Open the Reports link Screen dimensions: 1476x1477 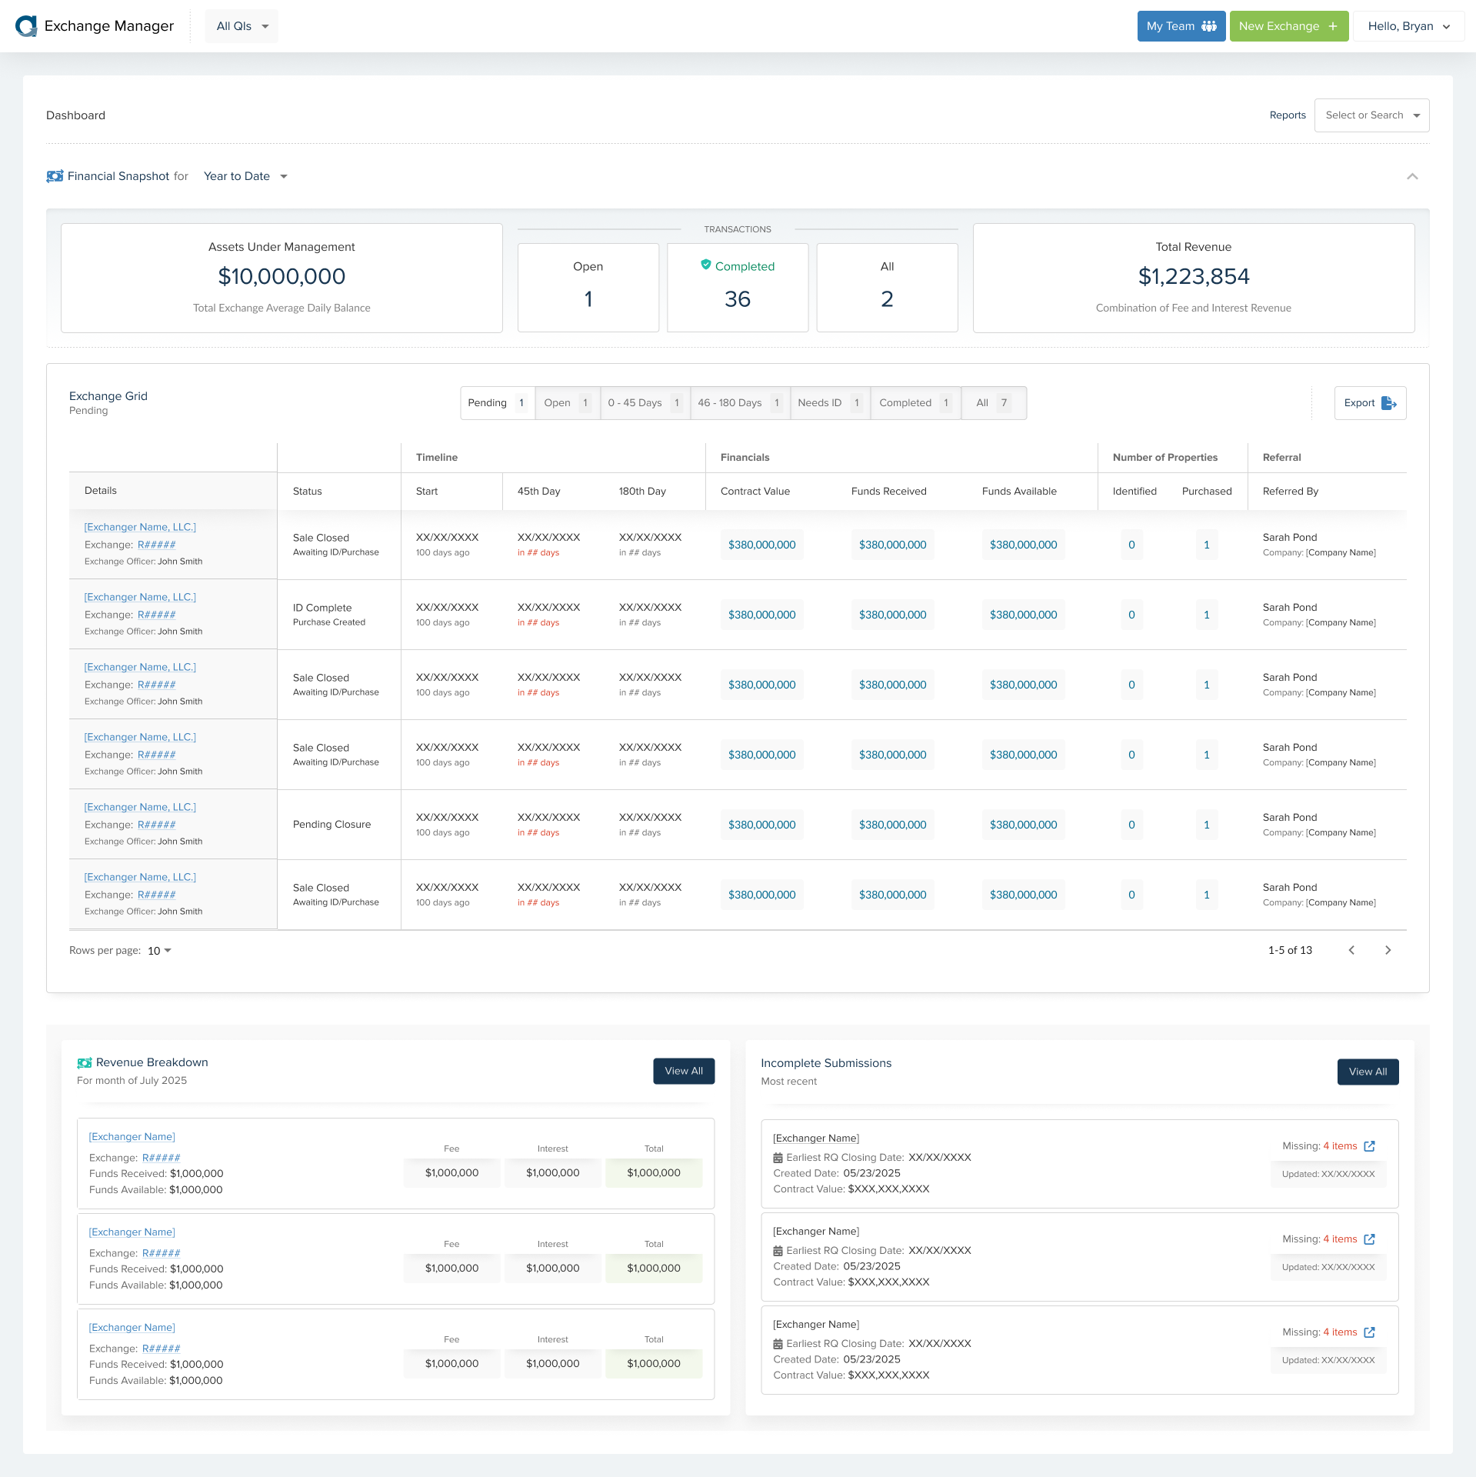click(x=1287, y=115)
